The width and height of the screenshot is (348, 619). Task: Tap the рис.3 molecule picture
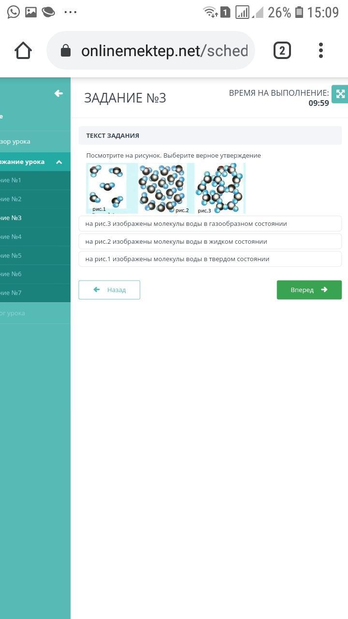(220, 188)
